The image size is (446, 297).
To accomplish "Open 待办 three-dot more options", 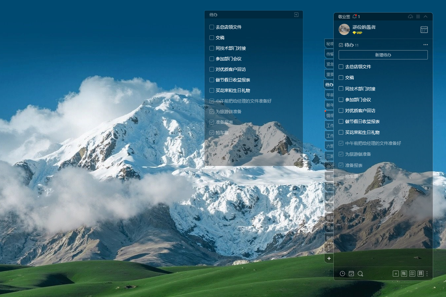I will click(x=426, y=45).
